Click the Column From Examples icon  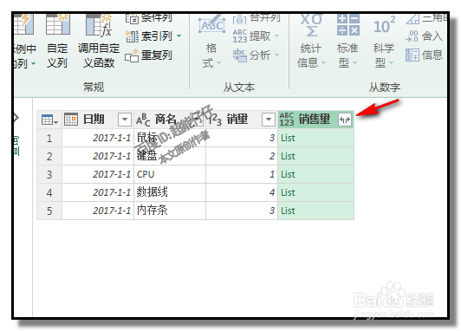[23, 24]
